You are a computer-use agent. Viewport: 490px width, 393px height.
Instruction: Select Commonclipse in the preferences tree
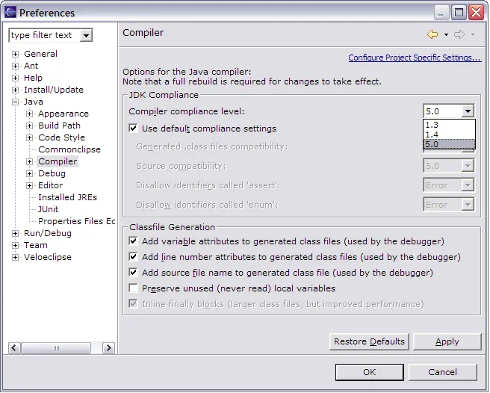tap(69, 149)
